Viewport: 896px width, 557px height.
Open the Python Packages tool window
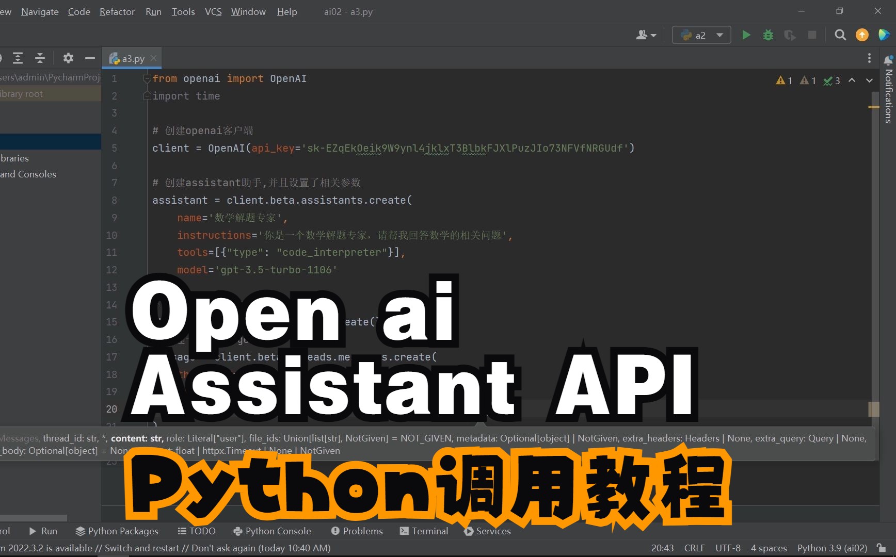[117, 531]
